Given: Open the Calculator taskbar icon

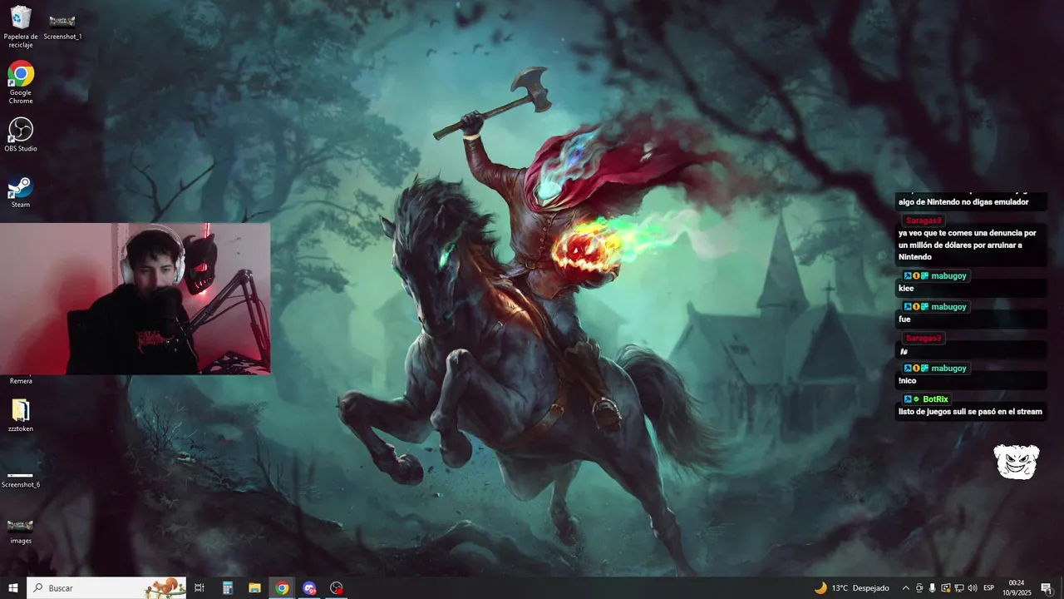Looking at the screenshot, I should pyautogui.click(x=227, y=588).
